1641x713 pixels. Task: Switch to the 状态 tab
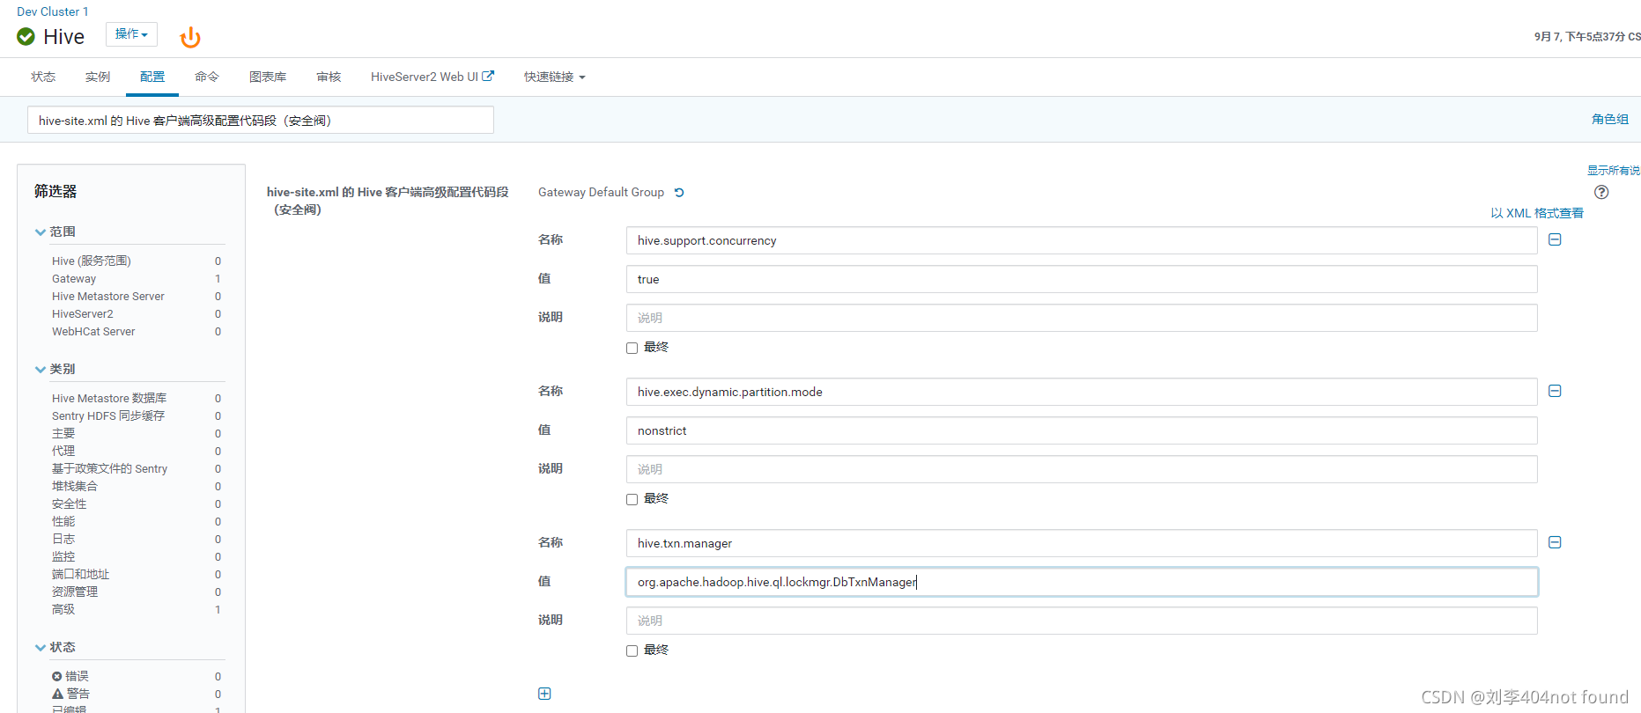click(43, 77)
